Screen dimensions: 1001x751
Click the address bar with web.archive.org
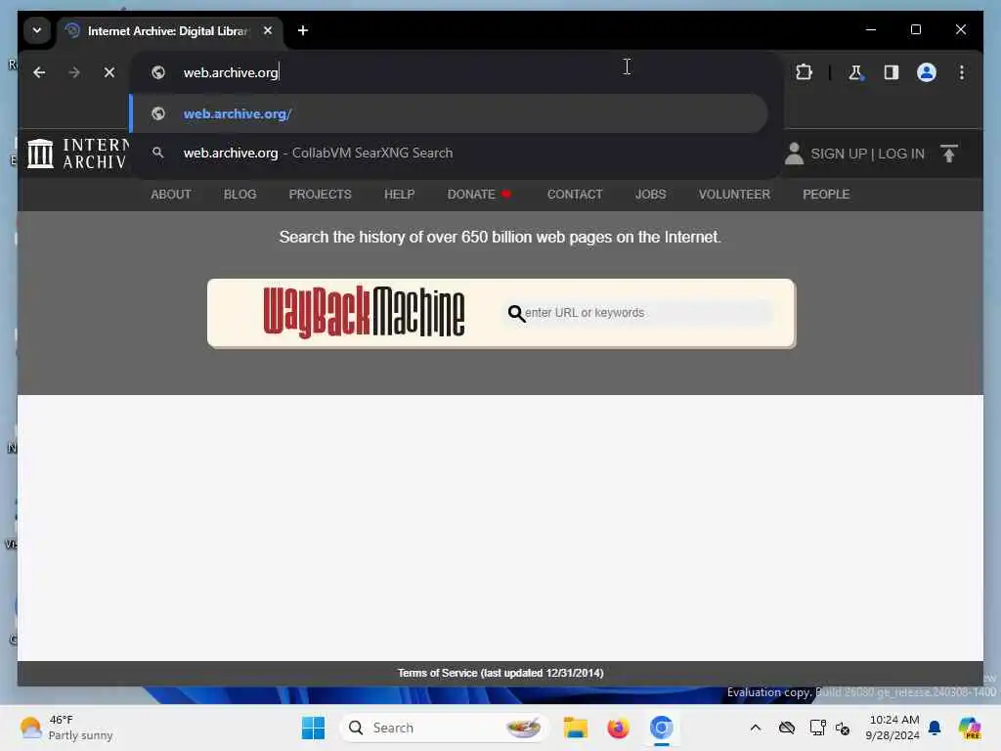pyautogui.click(x=456, y=72)
